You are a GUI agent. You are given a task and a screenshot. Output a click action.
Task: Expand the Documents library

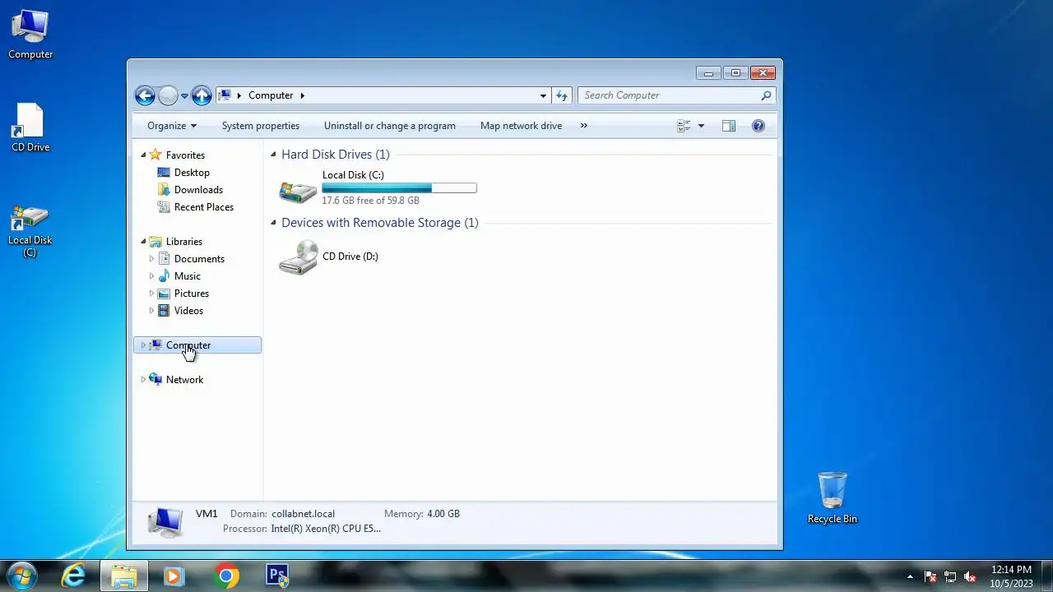pyautogui.click(x=151, y=258)
